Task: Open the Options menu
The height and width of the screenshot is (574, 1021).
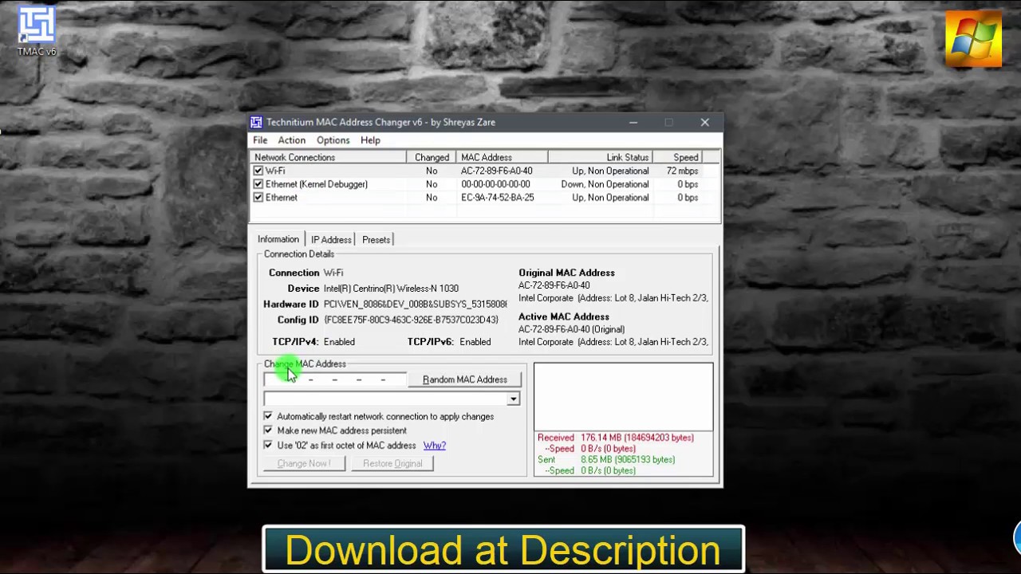Action: click(x=333, y=140)
